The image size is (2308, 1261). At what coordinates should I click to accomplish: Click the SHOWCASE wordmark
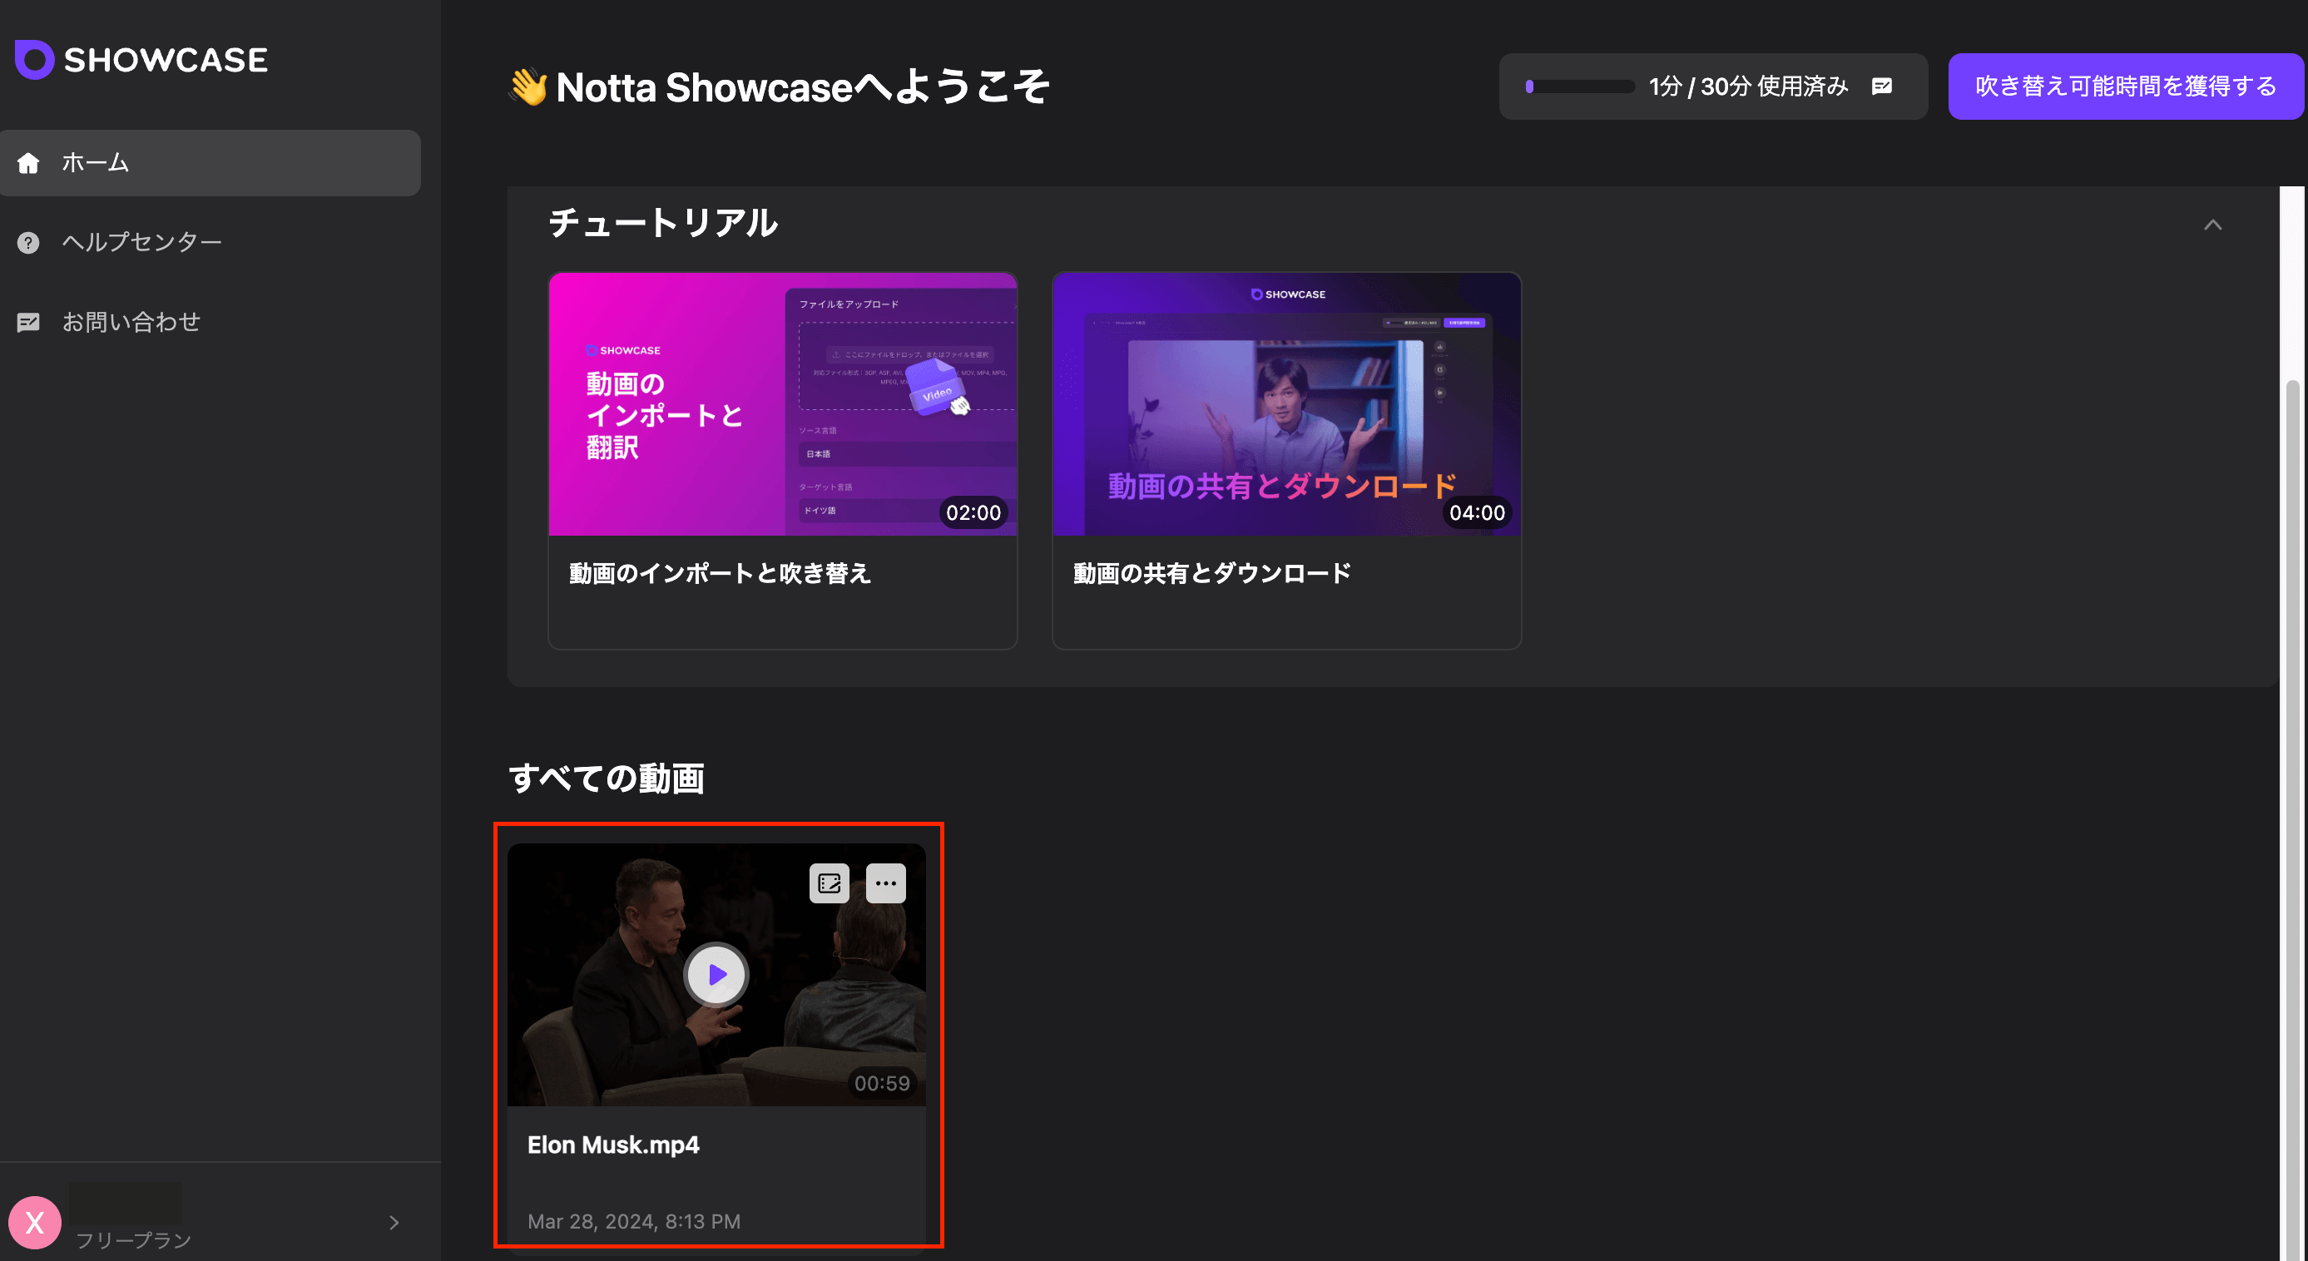click(x=166, y=60)
